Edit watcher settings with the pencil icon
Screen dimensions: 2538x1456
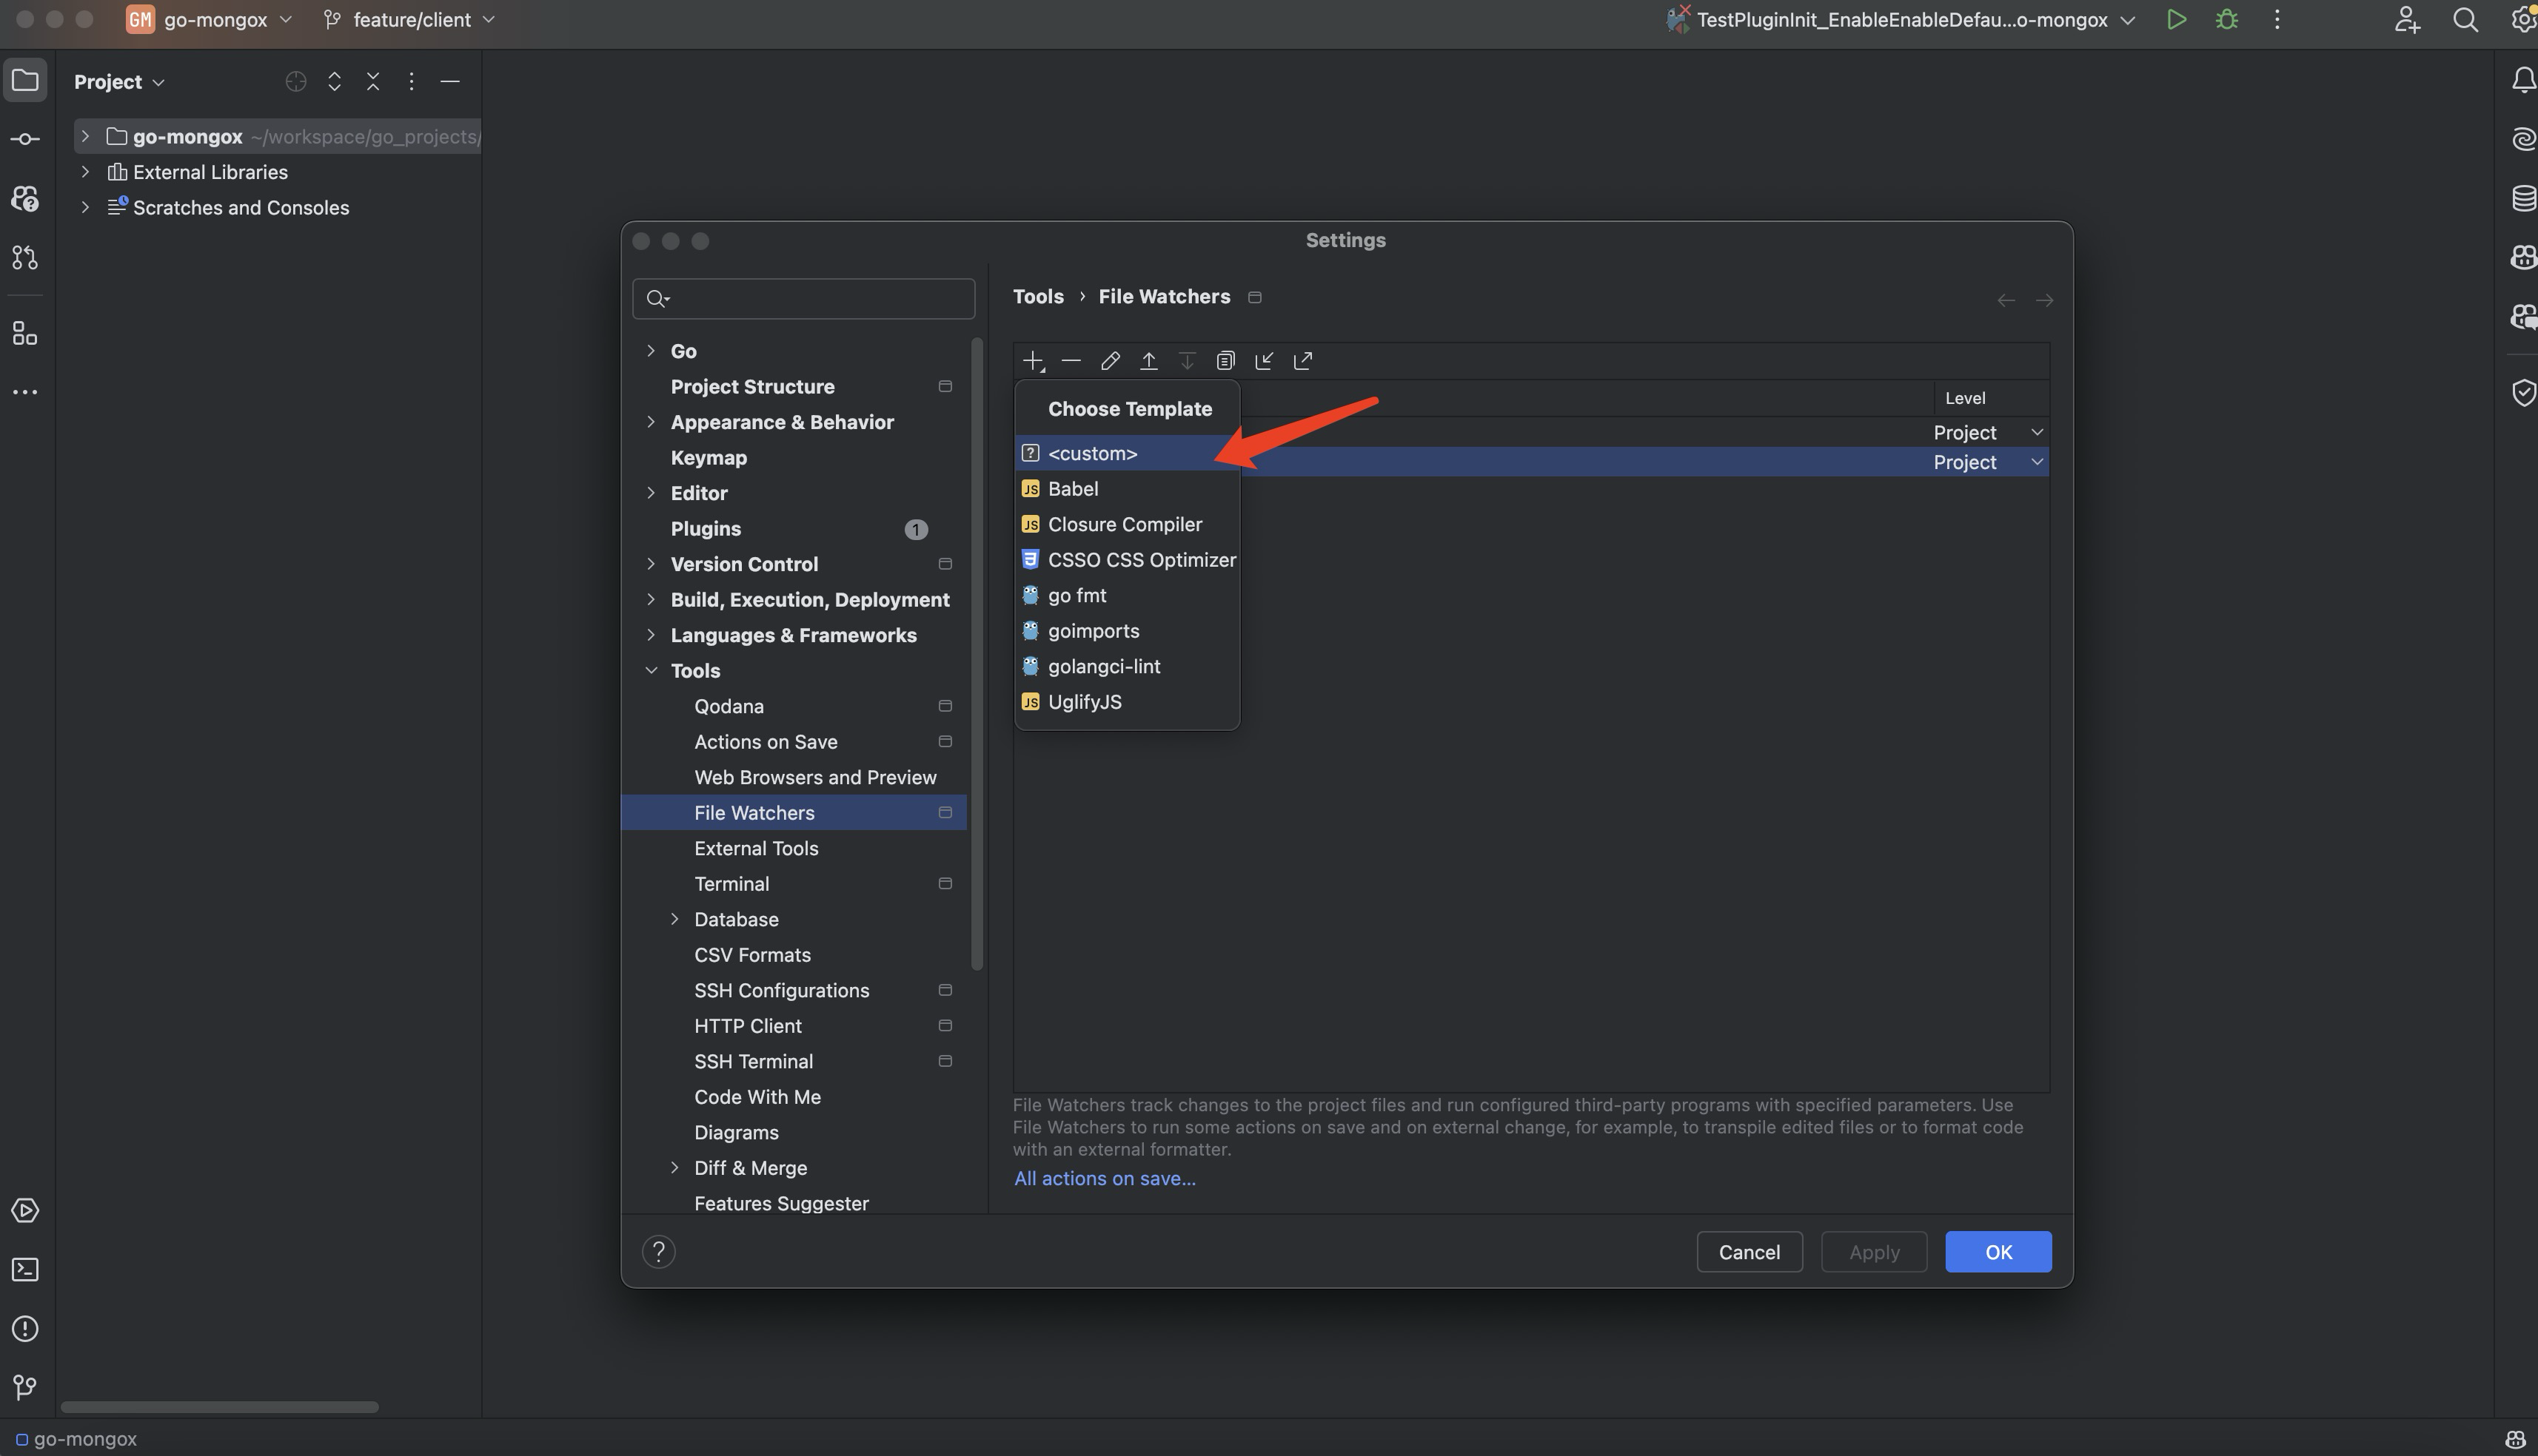coord(1109,360)
